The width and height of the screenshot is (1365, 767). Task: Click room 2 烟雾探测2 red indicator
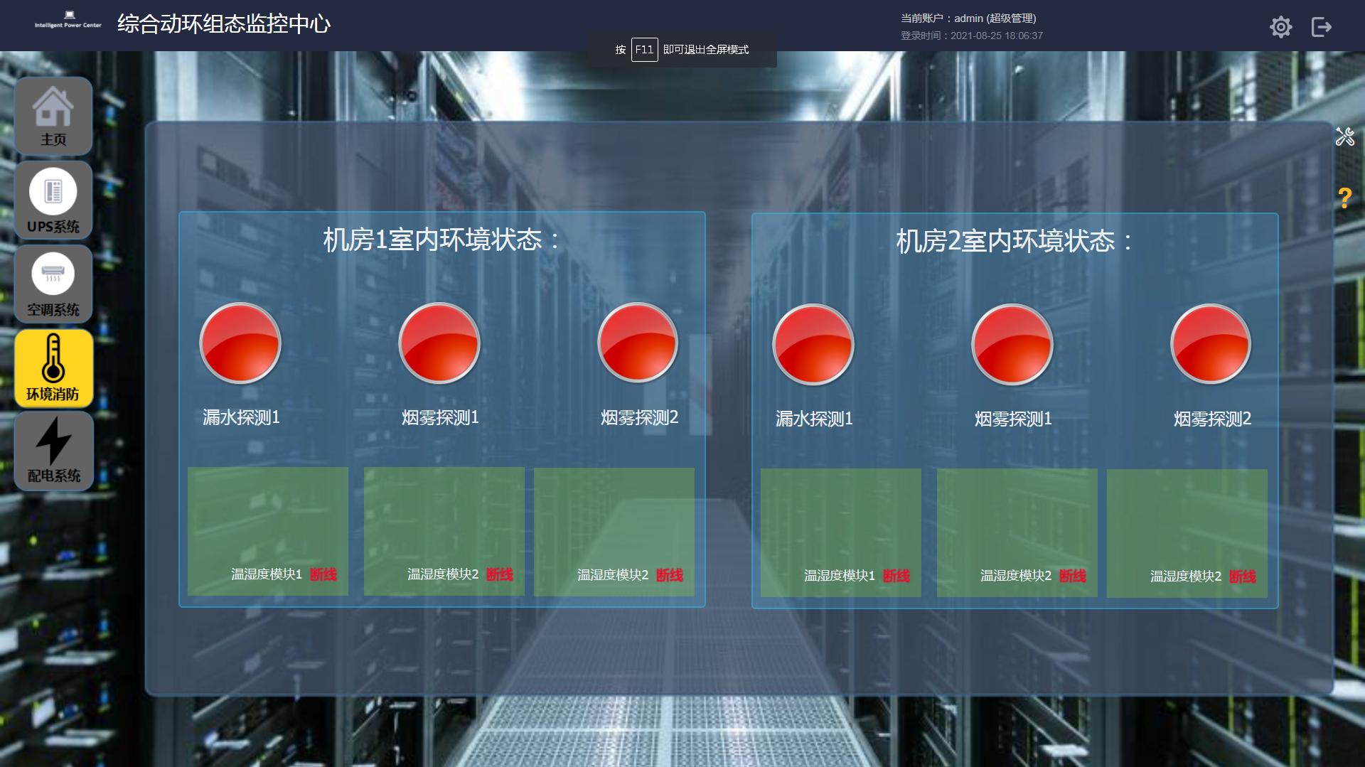click(1211, 345)
